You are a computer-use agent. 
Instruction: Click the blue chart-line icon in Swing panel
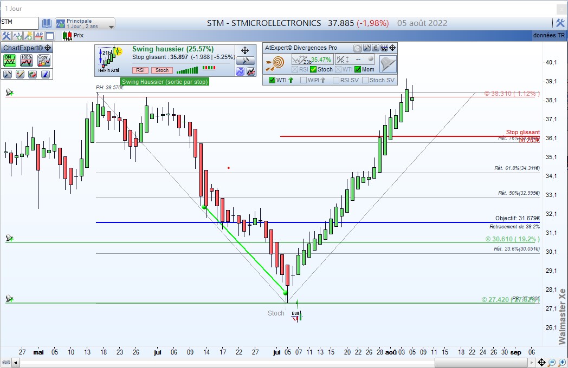(x=240, y=71)
